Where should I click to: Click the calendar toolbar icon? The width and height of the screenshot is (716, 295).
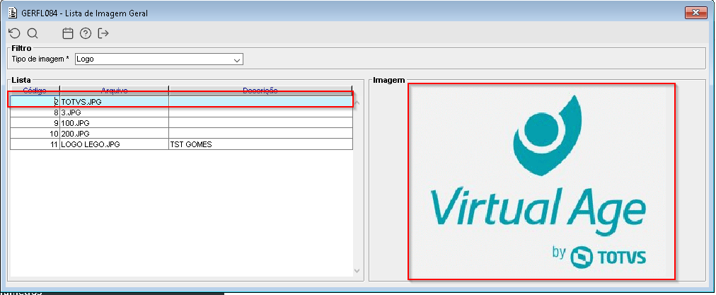click(x=68, y=33)
